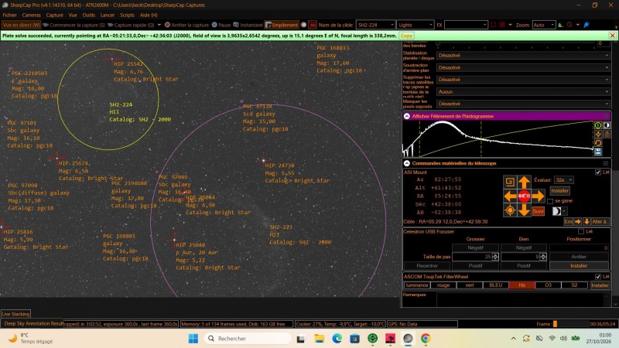The width and height of the screenshot is (619, 348).
Task: Toggle the Suivi tracking button
Action: point(538,211)
